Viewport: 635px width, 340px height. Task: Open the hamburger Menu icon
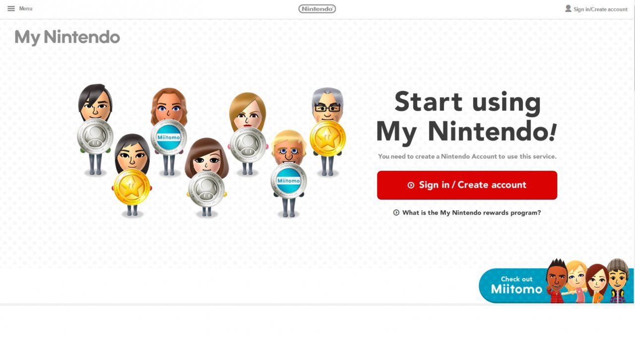click(x=11, y=8)
